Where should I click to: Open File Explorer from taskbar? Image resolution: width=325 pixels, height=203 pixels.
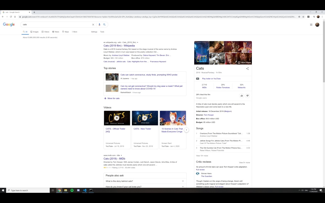pos(66,190)
